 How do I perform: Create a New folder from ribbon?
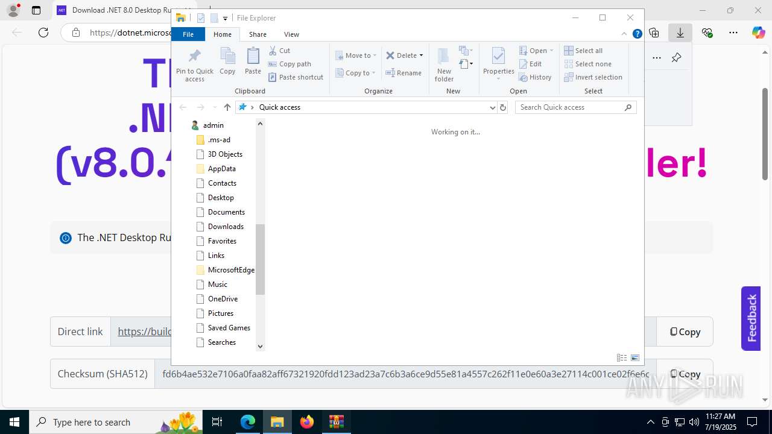(x=444, y=65)
